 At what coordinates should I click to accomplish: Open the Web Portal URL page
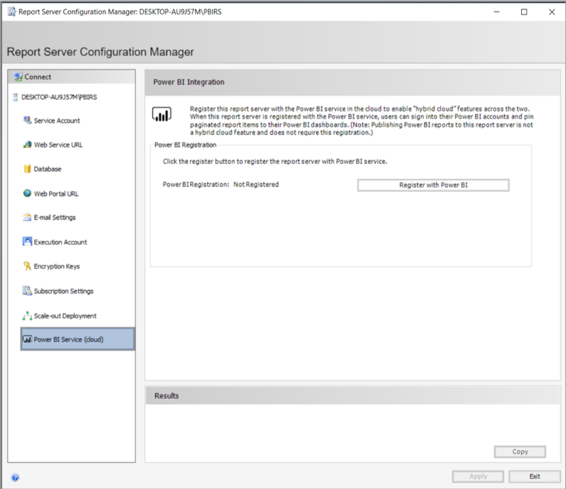[x=56, y=194]
